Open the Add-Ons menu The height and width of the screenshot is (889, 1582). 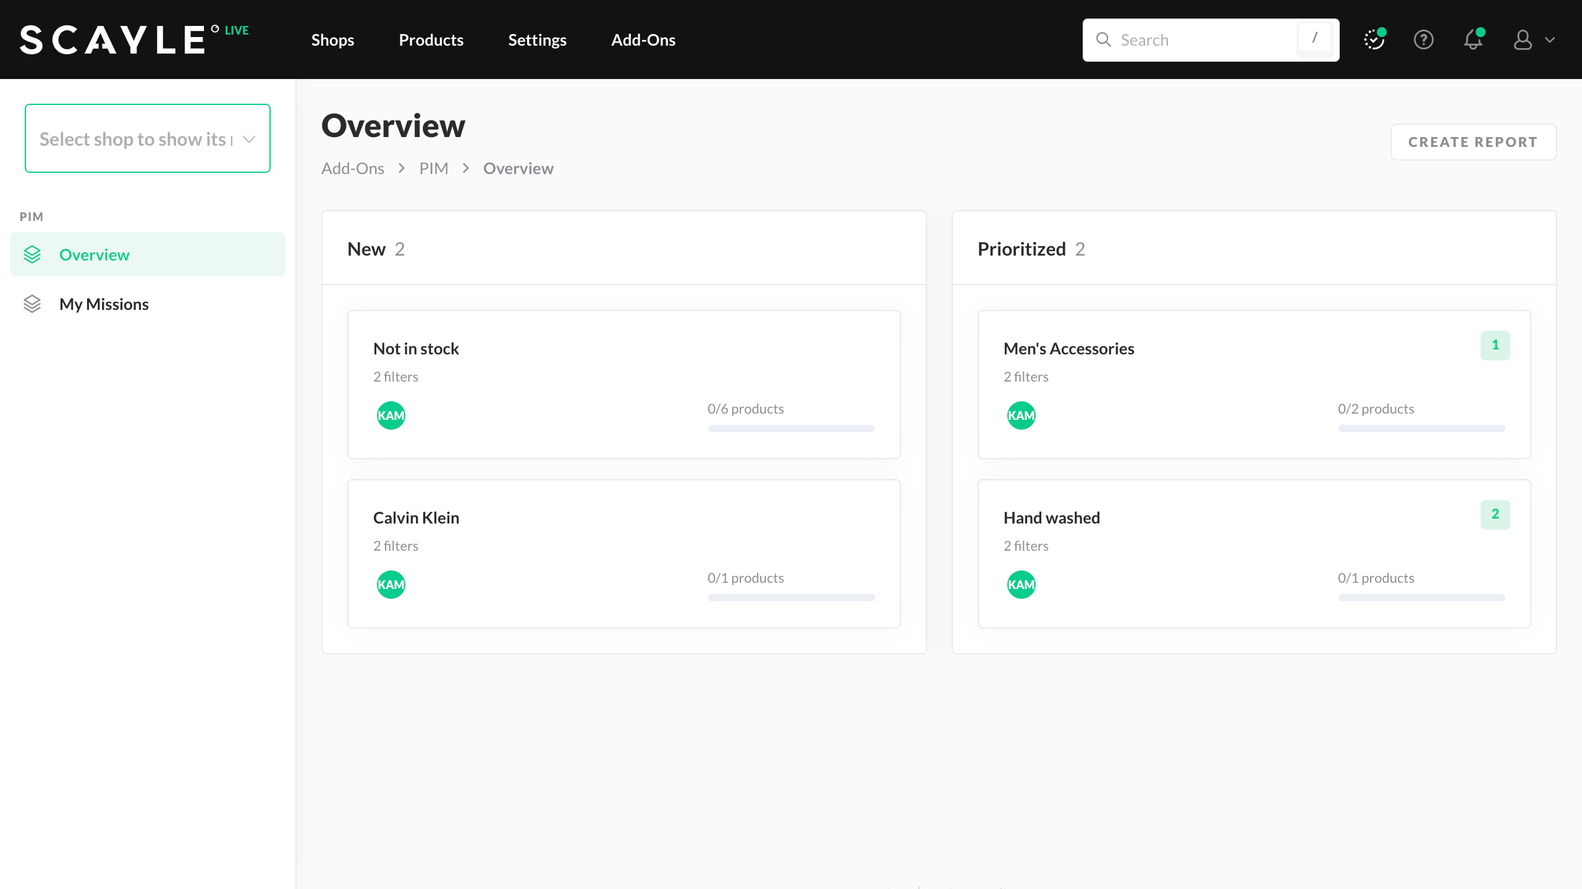pyautogui.click(x=643, y=40)
